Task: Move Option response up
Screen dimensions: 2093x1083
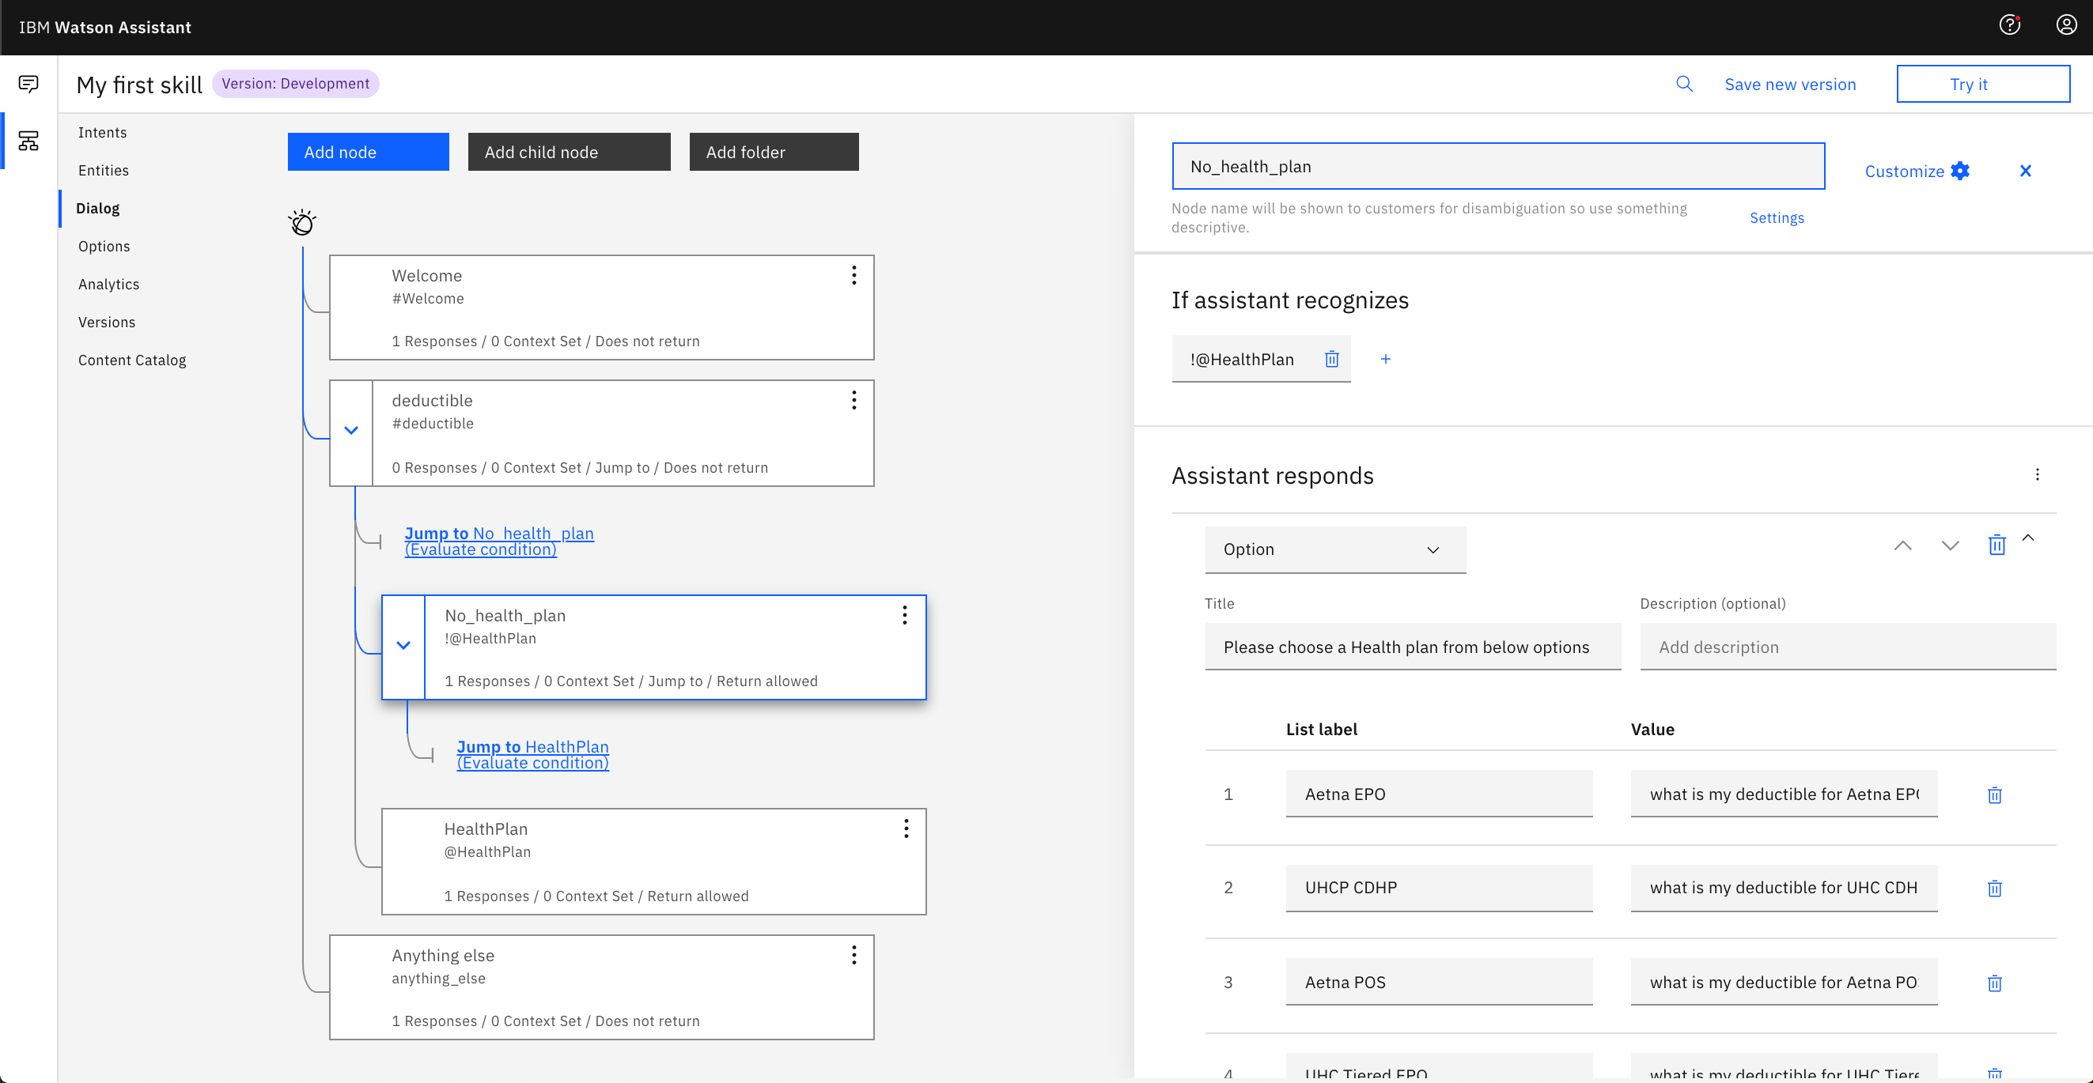Action: pos(1903,545)
